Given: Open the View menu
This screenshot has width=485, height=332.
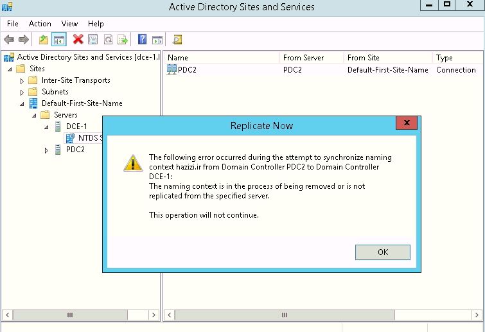Looking at the screenshot, I should (69, 24).
